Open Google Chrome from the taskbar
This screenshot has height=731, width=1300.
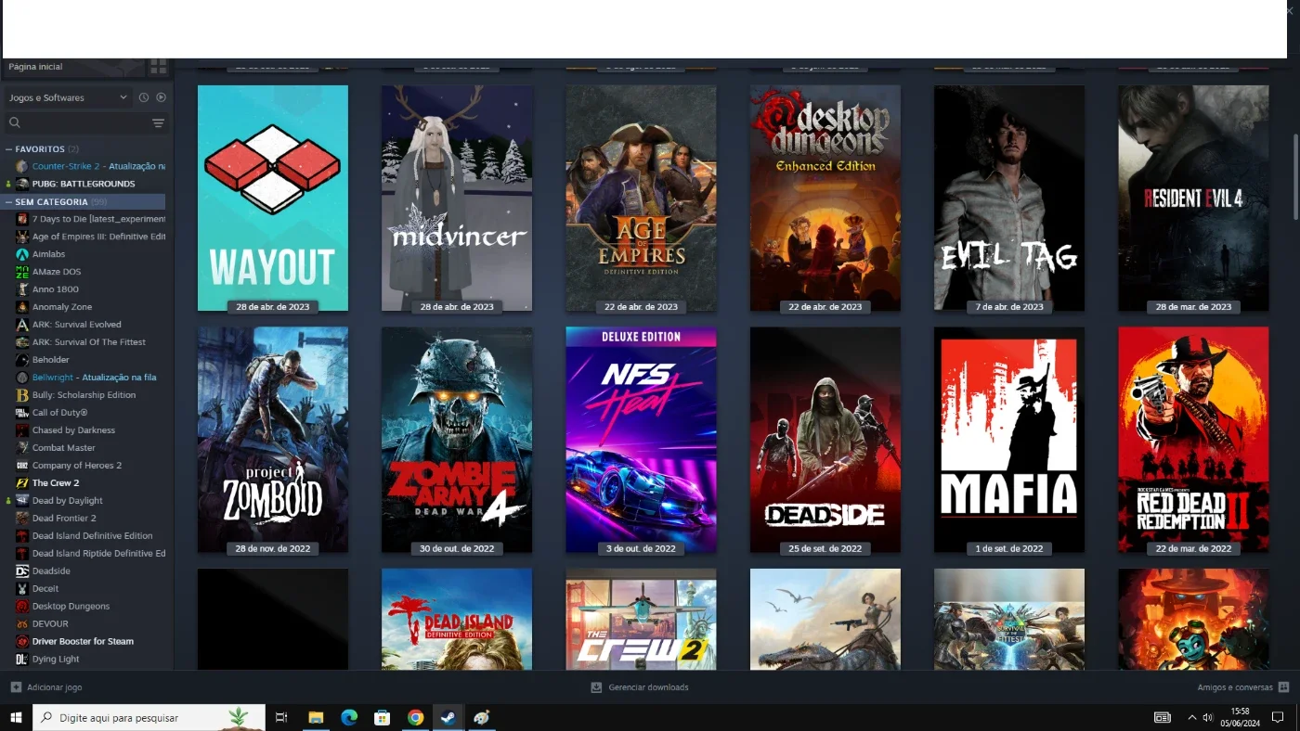click(415, 717)
